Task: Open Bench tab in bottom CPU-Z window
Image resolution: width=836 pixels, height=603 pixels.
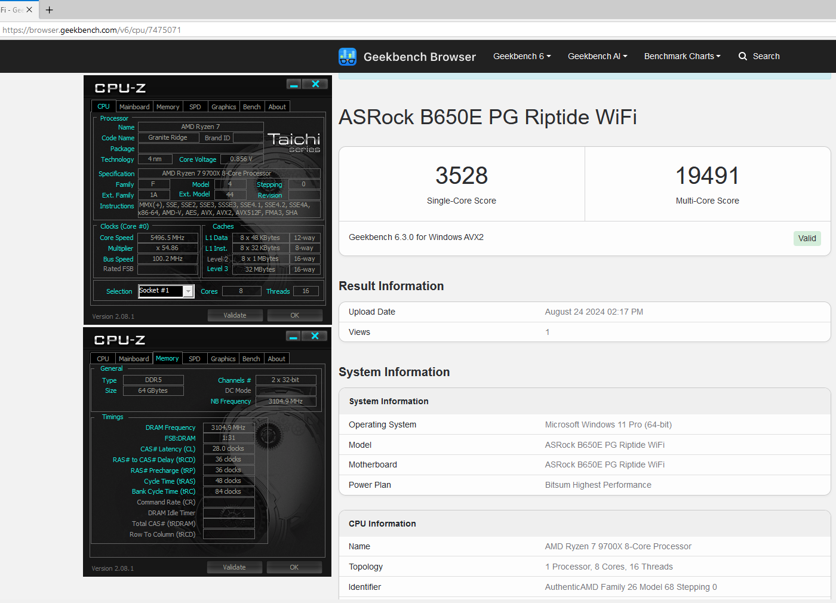Action: pyautogui.click(x=251, y=359)
